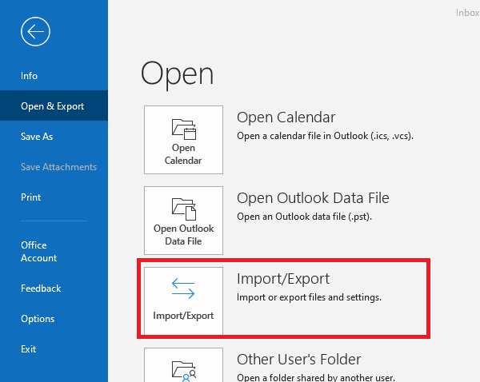Screen dimensions: 480x382
Task: Open Outlook Options from the sidebar
Action: pos(38,319)
